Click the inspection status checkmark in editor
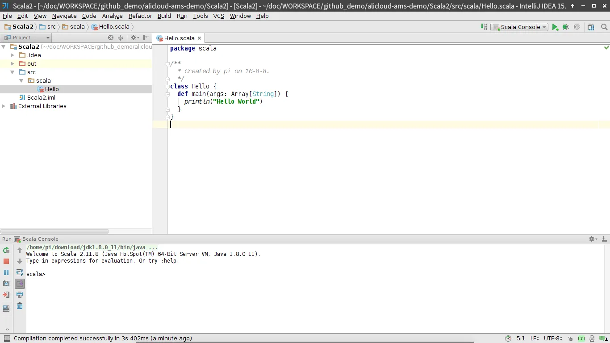 tap(606, 47)
